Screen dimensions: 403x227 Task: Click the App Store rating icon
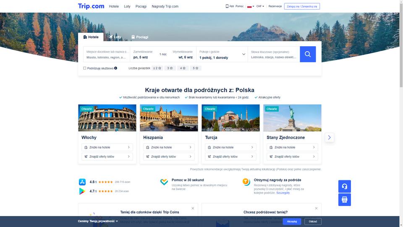point(82,182)
